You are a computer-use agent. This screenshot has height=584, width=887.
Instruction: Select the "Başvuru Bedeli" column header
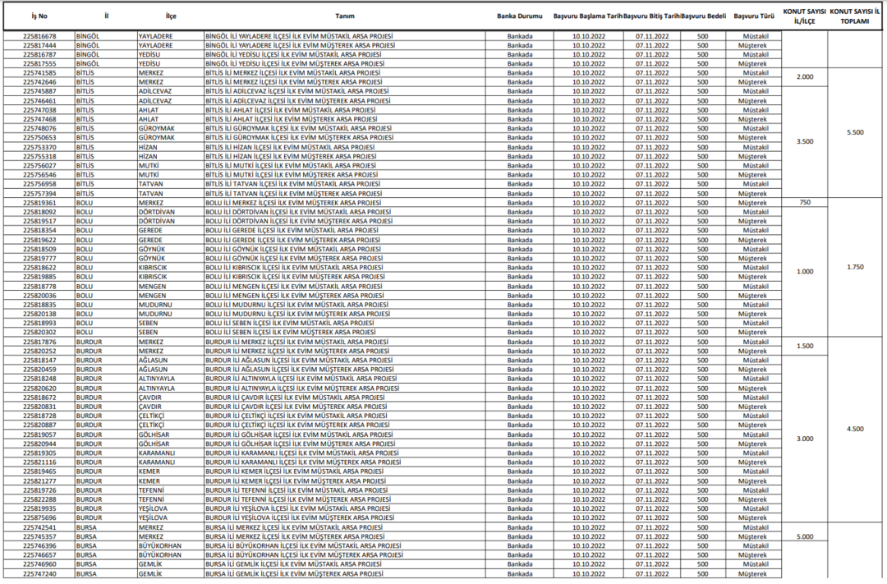click(x=702, y=16)
